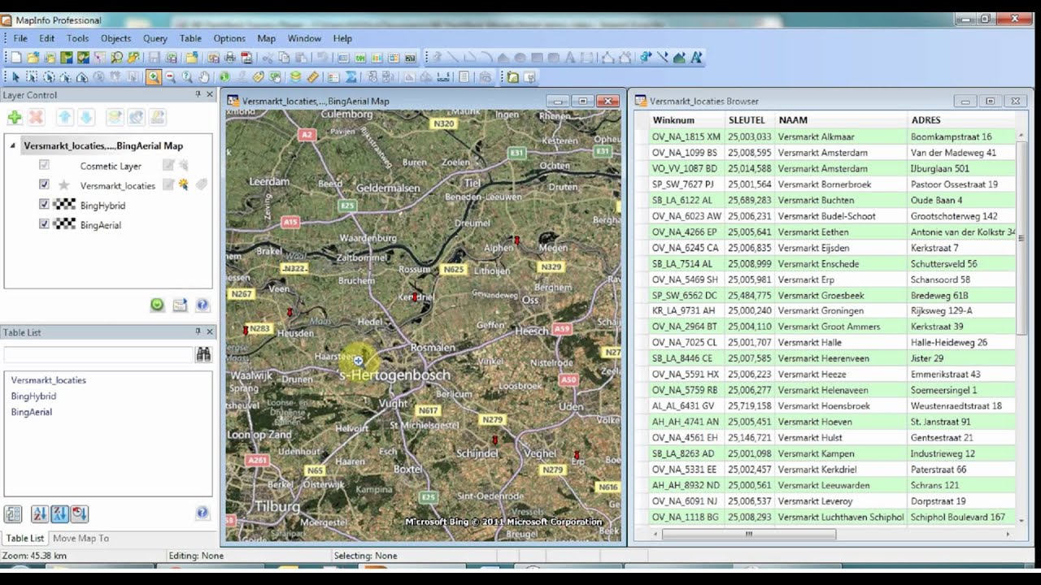Toggle BingAerial layer visibility checkbox

pyautogui.click(x=45, y=224)
